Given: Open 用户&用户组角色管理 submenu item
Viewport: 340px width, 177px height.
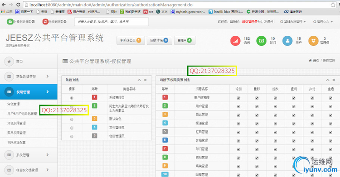Looking at the screenshot, I should coord(22,114).
